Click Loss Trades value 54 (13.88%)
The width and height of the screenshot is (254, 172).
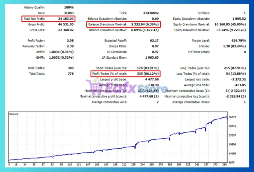236,73
